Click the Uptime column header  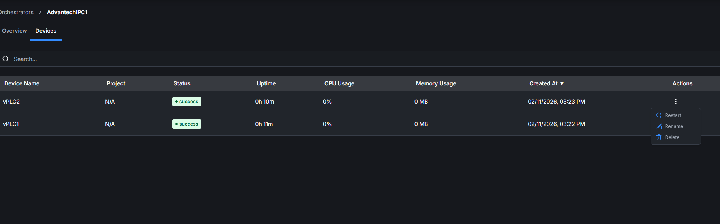click(x=266, y=83)
